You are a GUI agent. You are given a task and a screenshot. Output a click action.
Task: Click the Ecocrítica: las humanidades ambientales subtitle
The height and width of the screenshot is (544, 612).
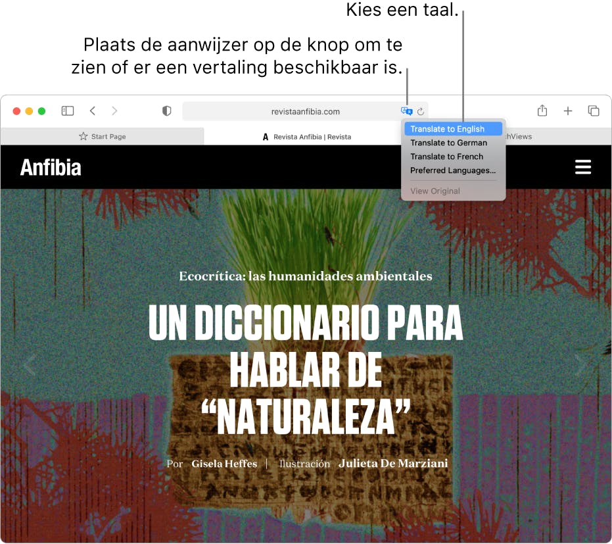[x=306, y=276]
